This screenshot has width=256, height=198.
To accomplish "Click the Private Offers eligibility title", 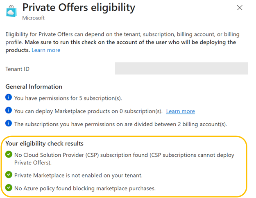I will pos(78,7).
